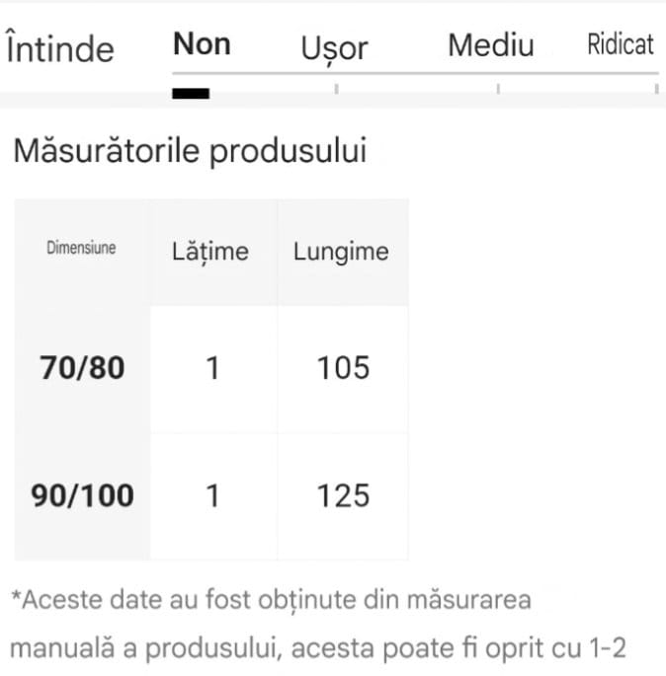
Task: Click the scale tick mark below 'Mediu'
Action: click(x=498, y=90)
